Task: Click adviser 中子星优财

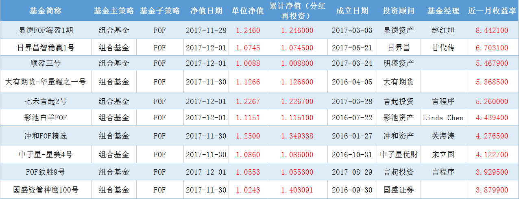Action: (x=399, y=155)
